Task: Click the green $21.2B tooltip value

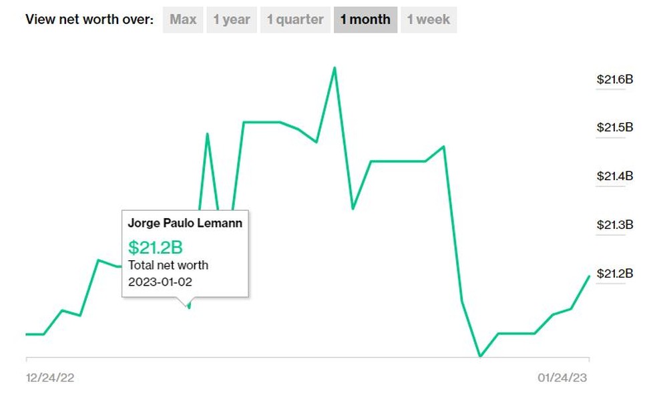Action: tap(155, 248)
